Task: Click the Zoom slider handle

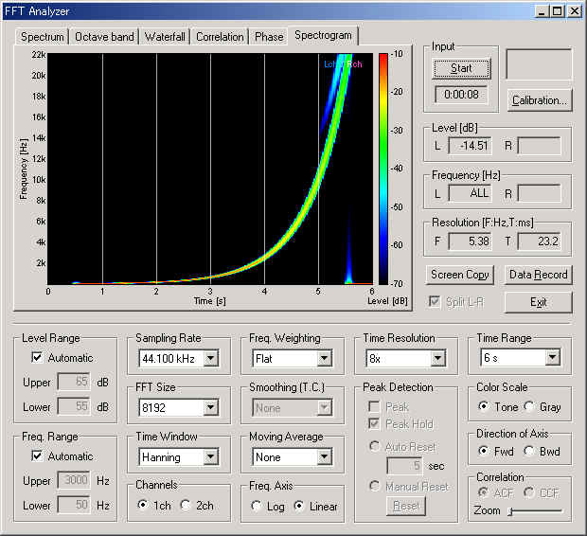Action: 510,510
